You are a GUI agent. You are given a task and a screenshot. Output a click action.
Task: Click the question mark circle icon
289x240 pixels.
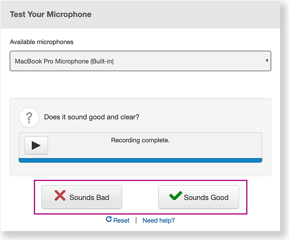tap(29, 117)
